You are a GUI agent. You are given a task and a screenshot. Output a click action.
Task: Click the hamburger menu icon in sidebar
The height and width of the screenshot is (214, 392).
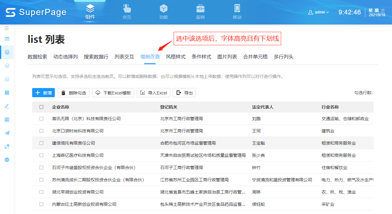pos(7,28)
